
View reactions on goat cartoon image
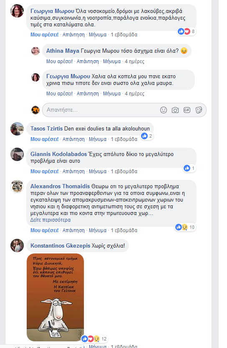(x=94, y=339)
